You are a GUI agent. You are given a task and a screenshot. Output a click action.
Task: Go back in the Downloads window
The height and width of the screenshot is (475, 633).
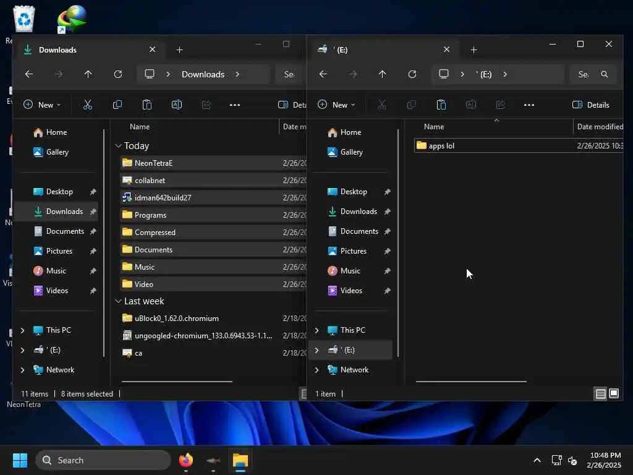pos(29,74)
